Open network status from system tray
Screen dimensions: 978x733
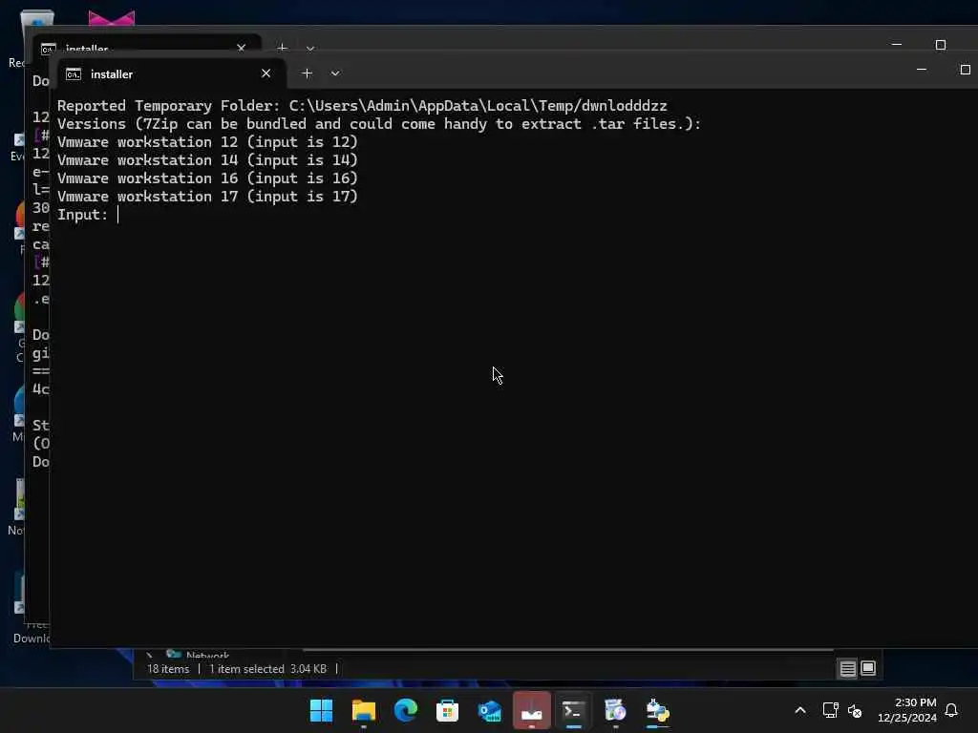click(830, 710)
